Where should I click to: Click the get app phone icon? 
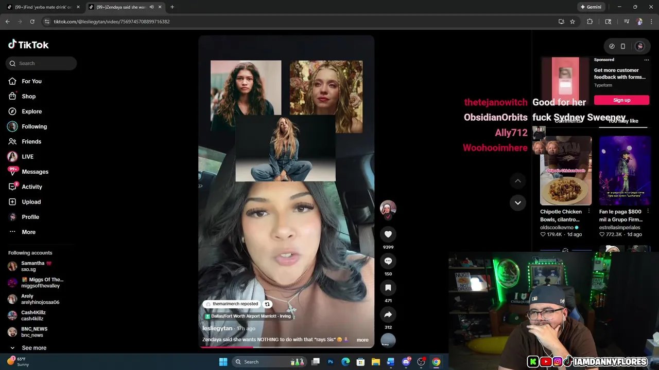623,46
